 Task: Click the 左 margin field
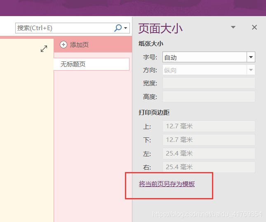[209, 154]
